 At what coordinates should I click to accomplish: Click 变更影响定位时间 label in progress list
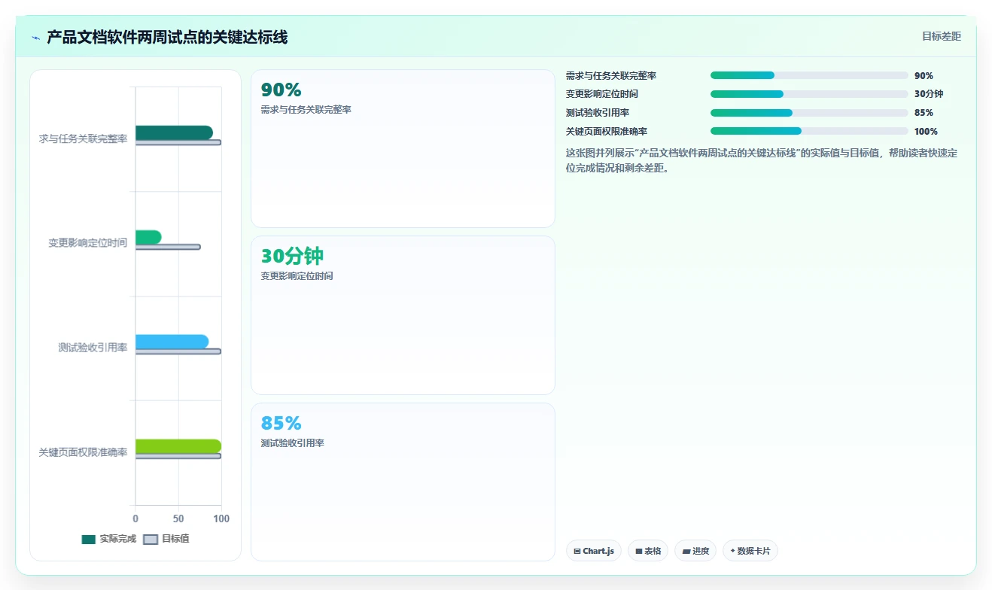[602, 94]
